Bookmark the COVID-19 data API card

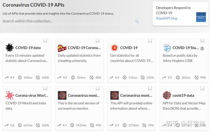pyautogui.click(x=45, y=41)
